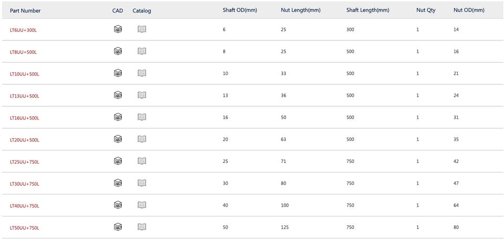Click the Nut Length(mm) column header
Image resolution: width=504 pixels, height=239 pixels.
300,10
